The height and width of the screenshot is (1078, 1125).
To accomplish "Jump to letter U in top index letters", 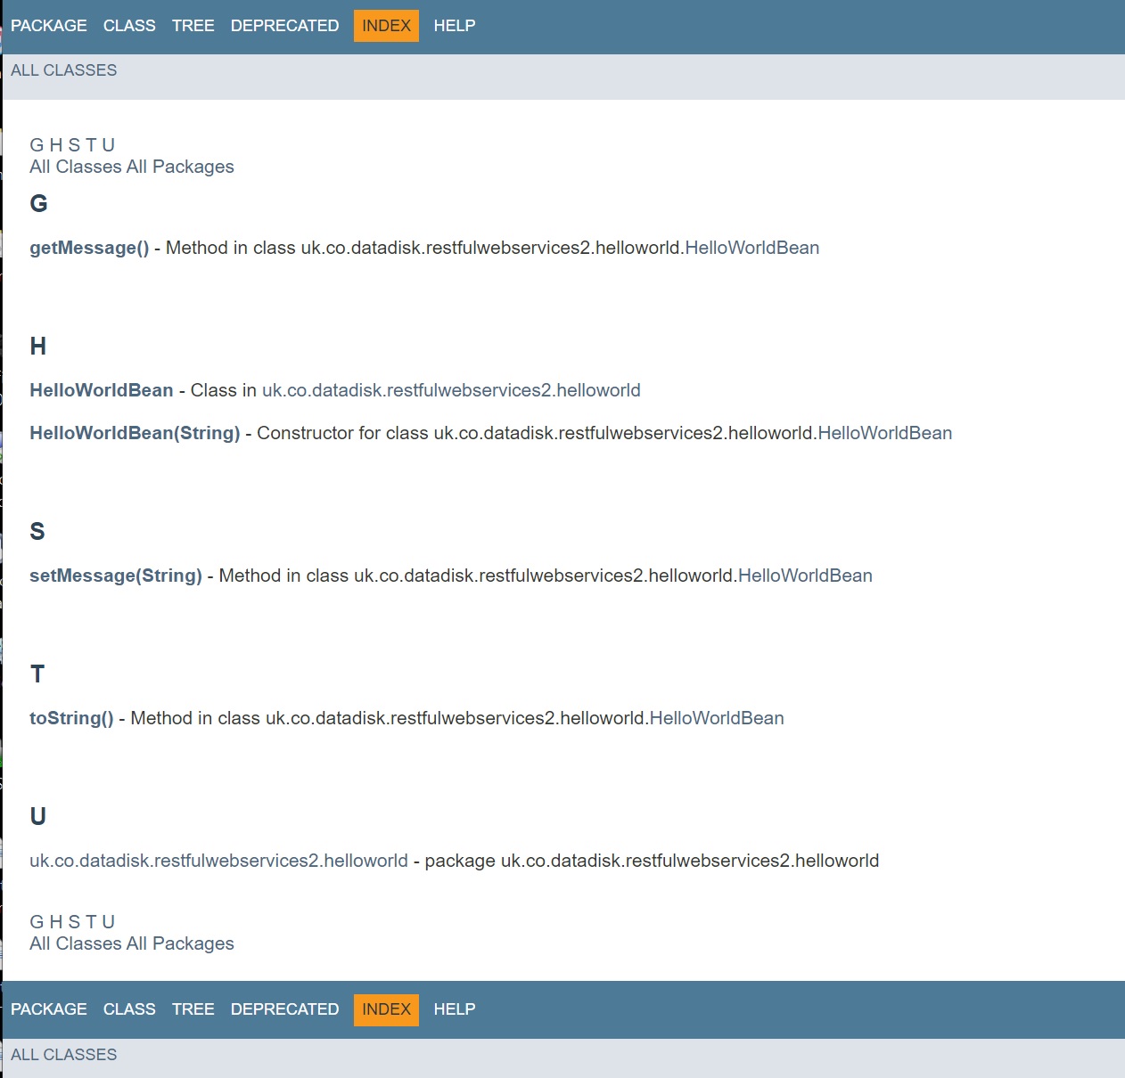I will (108, 145).
